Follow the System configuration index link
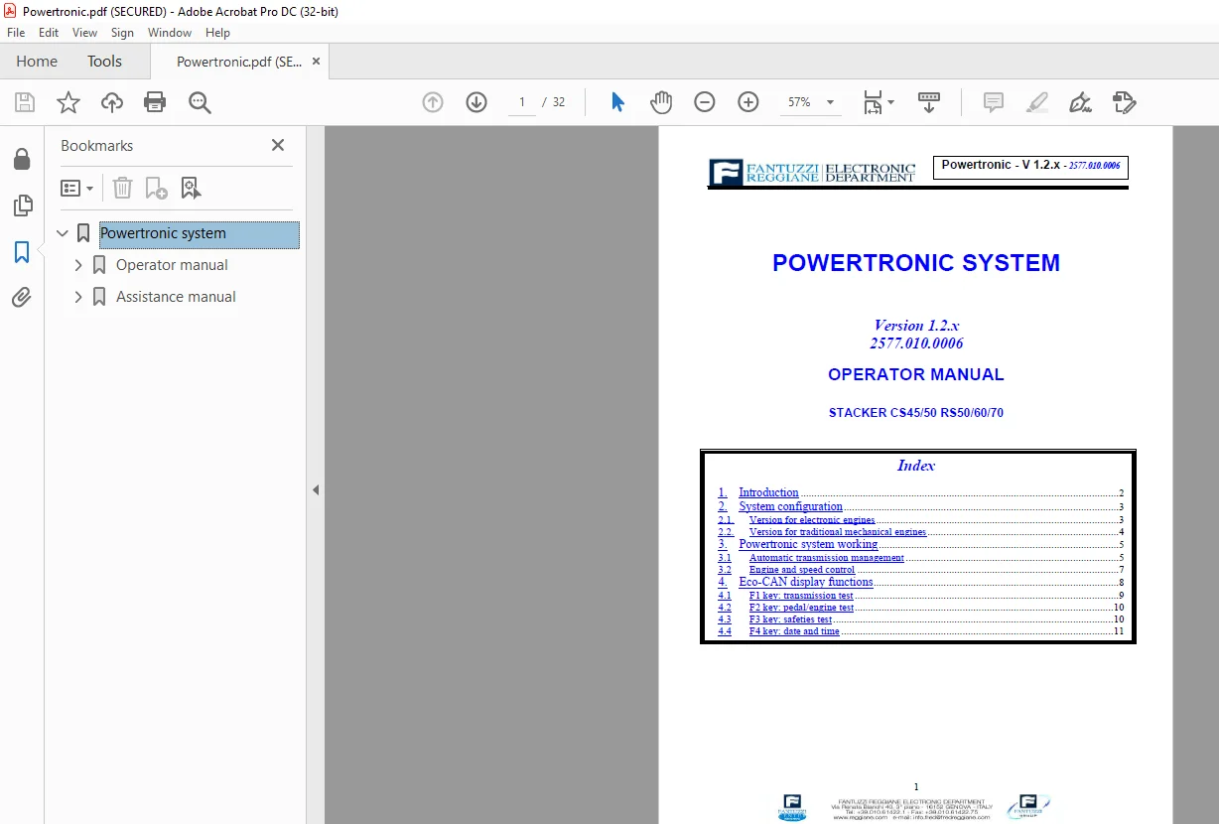This screenshot has width=1219, height=824. coord(790,506)
